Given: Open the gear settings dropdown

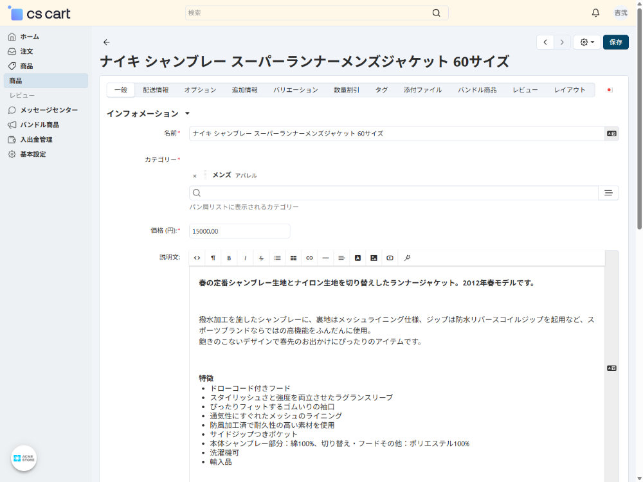Looking at the screenshot, I should coord(586,42).
